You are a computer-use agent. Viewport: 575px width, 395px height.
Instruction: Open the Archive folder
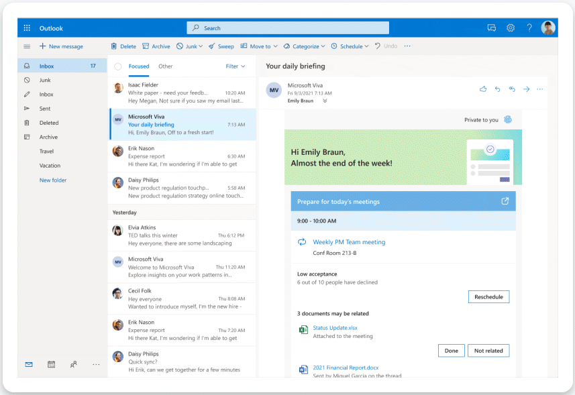pos(62,137)
